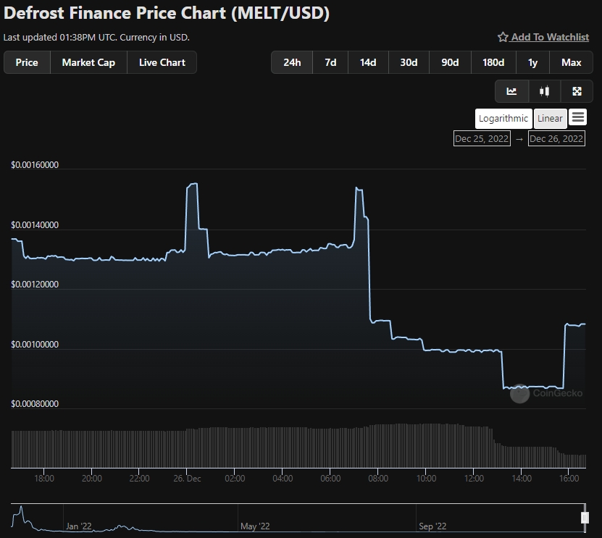Screen dimensions: 602x538
Task: Show the 1y price range
Action: [x=532, y=62]
